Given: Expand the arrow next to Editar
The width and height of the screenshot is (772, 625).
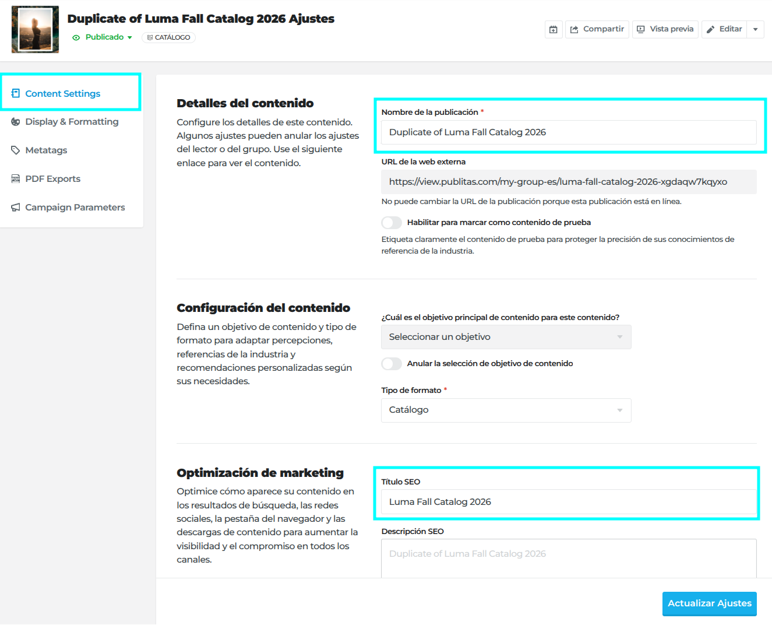Looking at the screenshot, I should point(756,29).
